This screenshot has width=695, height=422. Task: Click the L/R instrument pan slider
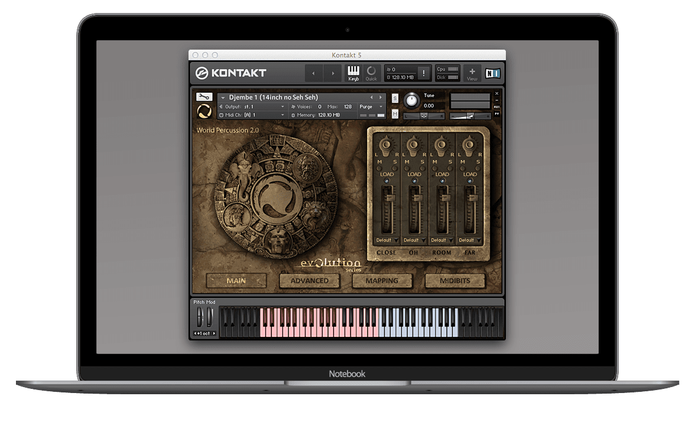pos(424,116)
